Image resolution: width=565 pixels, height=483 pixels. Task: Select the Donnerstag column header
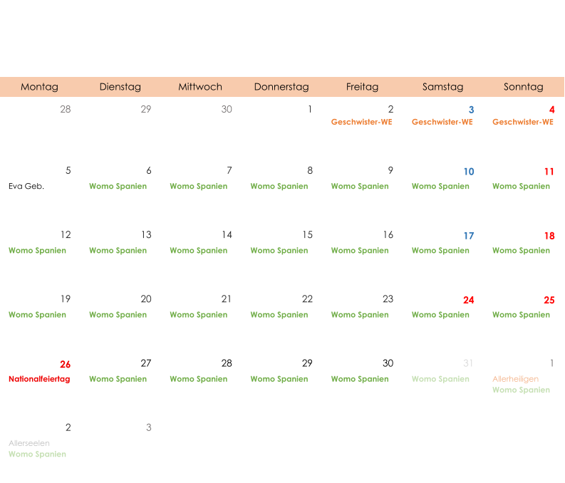281,87
